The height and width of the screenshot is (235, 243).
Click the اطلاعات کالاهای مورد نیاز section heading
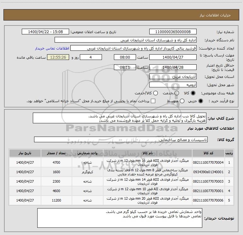(211, 128)
